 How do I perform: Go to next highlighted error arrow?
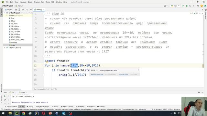(202, 13)
